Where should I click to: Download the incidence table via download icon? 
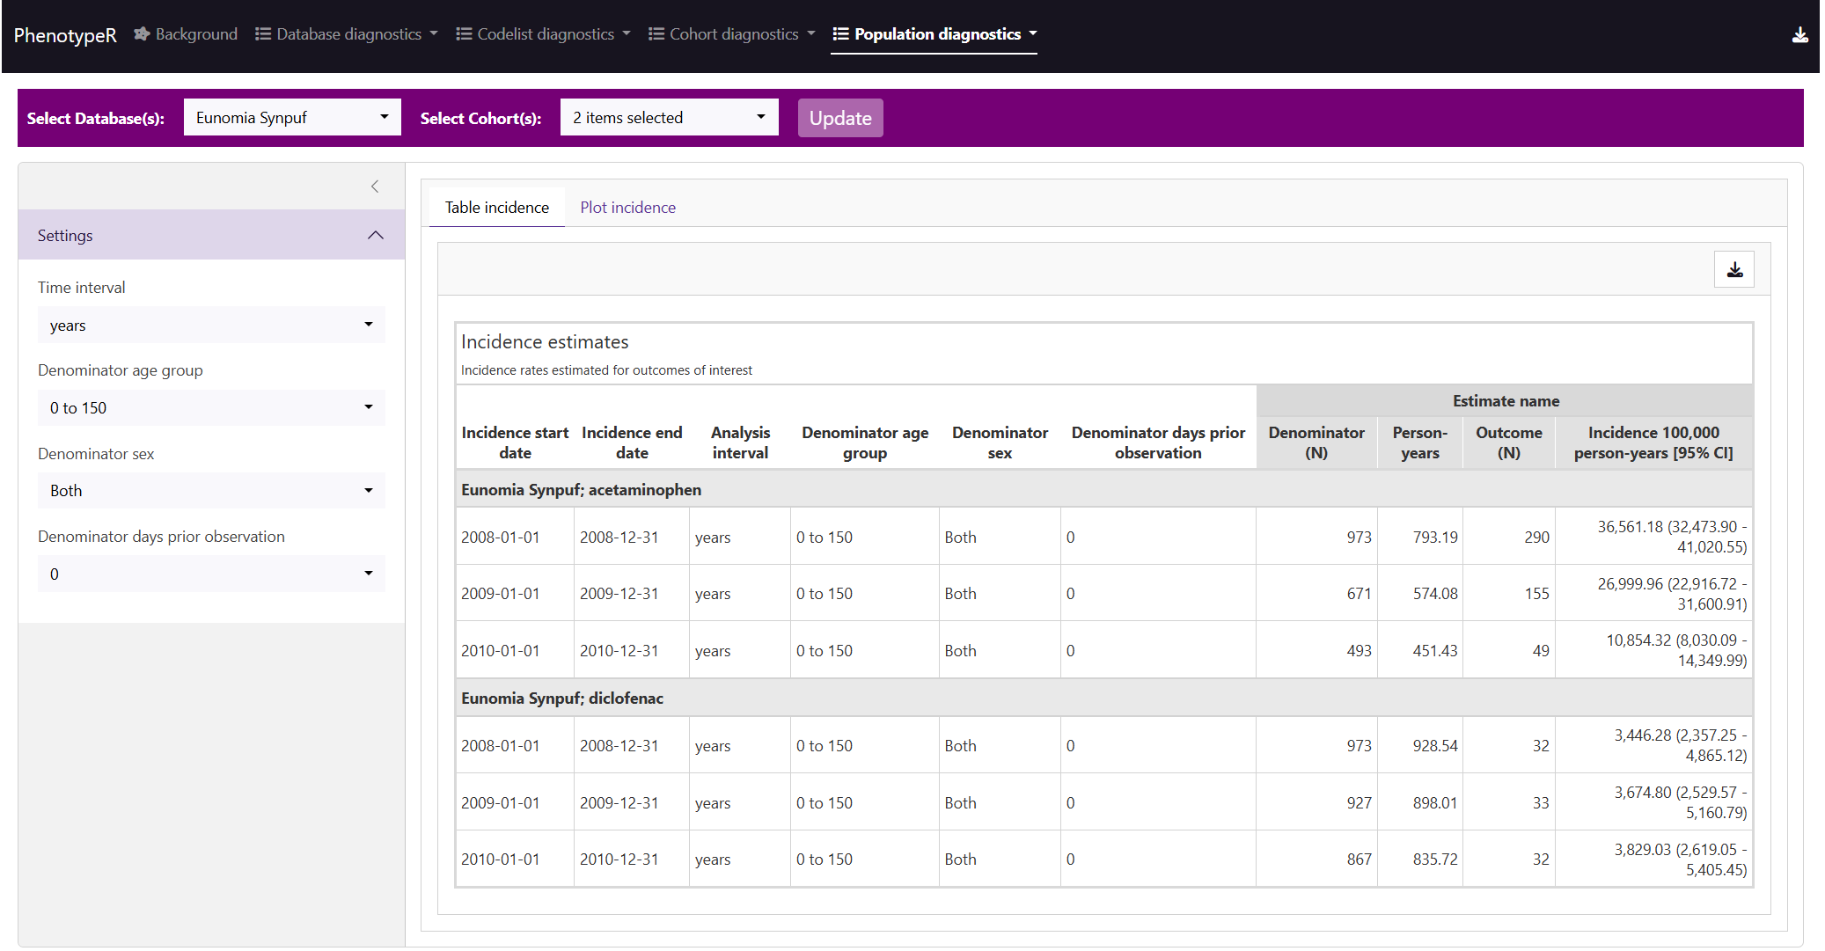tap(1733, 269)
